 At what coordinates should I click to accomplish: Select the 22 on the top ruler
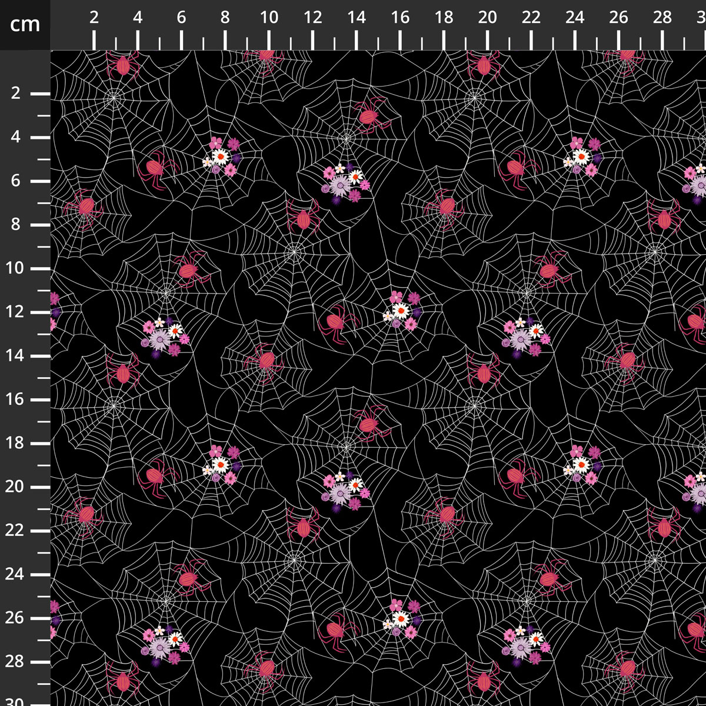(531, 18)
